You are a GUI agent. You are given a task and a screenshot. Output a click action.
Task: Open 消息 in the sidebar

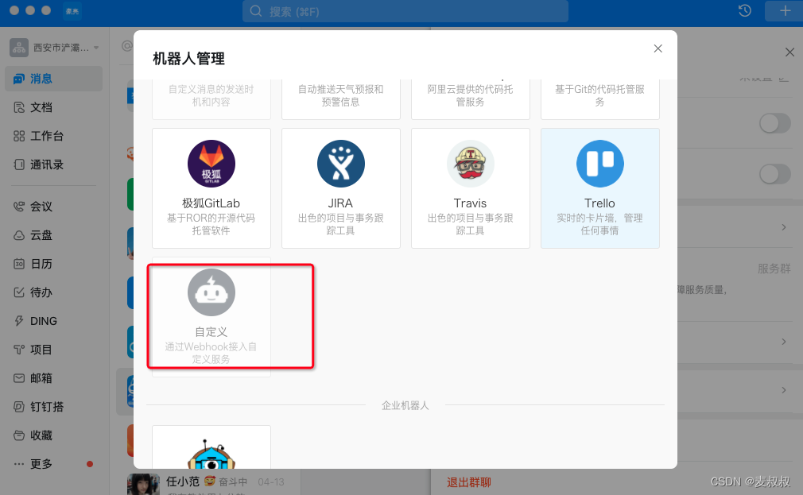click(53, 79)
